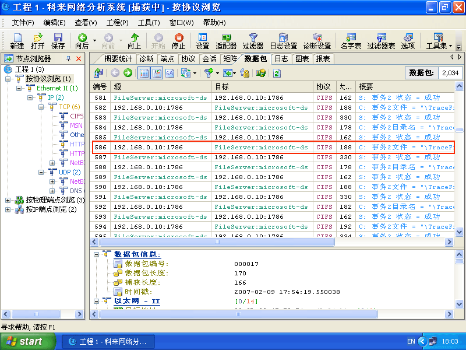This screenshot has height=350, width=466.
Task: Switch to the 矩阵 tab
Action: [x=230, y=59]
